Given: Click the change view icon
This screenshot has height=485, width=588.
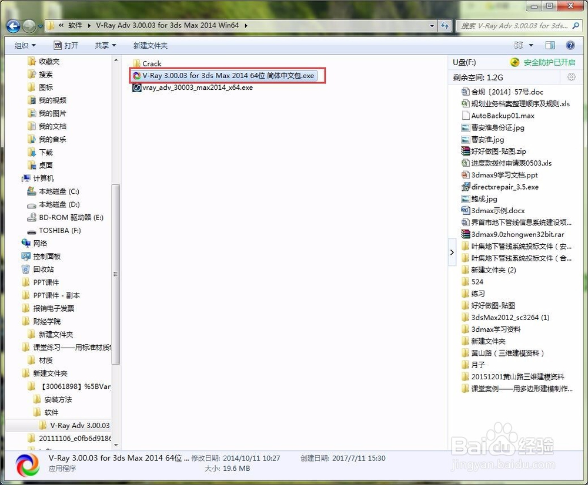Looking at the screenshot, I should pos(519,45).
